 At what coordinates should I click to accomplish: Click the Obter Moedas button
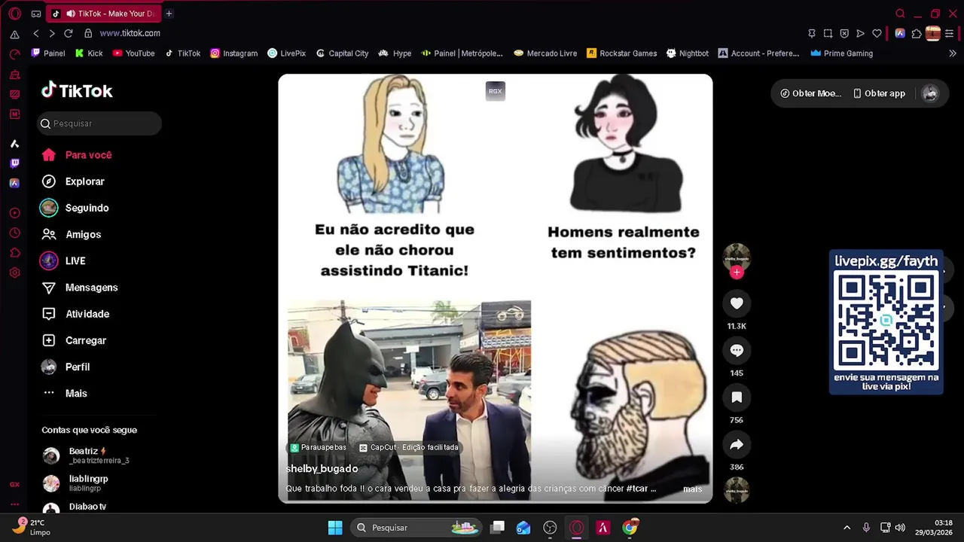click(x=811, y=93)
